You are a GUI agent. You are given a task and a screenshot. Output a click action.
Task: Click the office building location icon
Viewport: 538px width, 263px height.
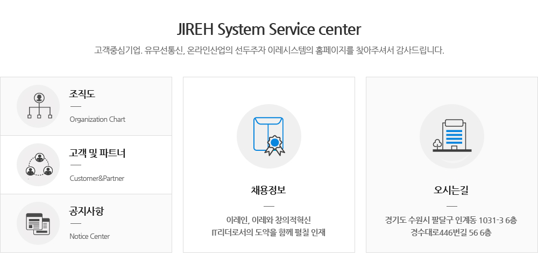pos(452,136)
